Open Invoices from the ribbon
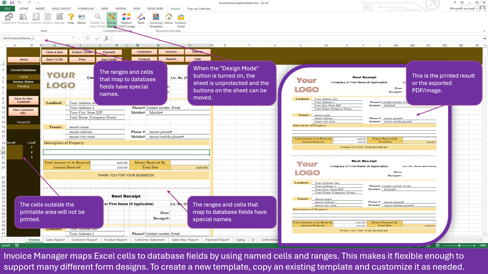 click(36, 19)
